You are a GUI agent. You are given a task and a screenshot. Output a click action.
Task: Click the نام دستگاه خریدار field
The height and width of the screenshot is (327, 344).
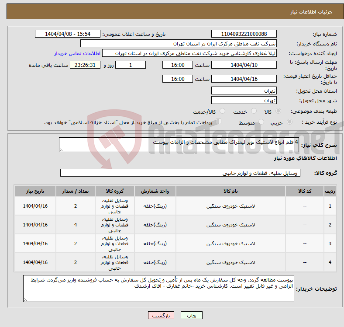179,44
